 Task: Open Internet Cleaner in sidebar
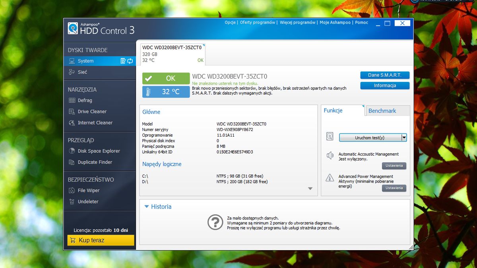tap(95, 123)
